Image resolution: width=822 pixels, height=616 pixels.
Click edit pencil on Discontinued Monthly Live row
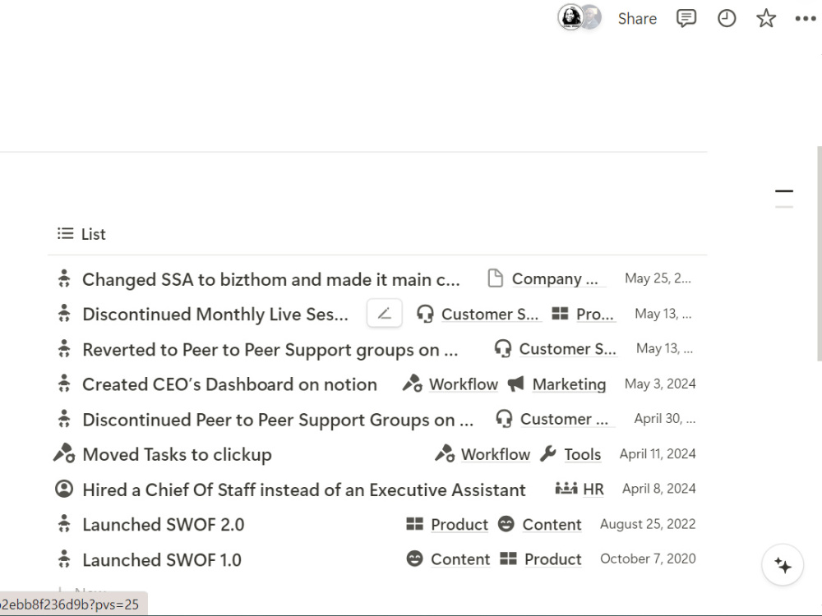click(x=384, y=313)
